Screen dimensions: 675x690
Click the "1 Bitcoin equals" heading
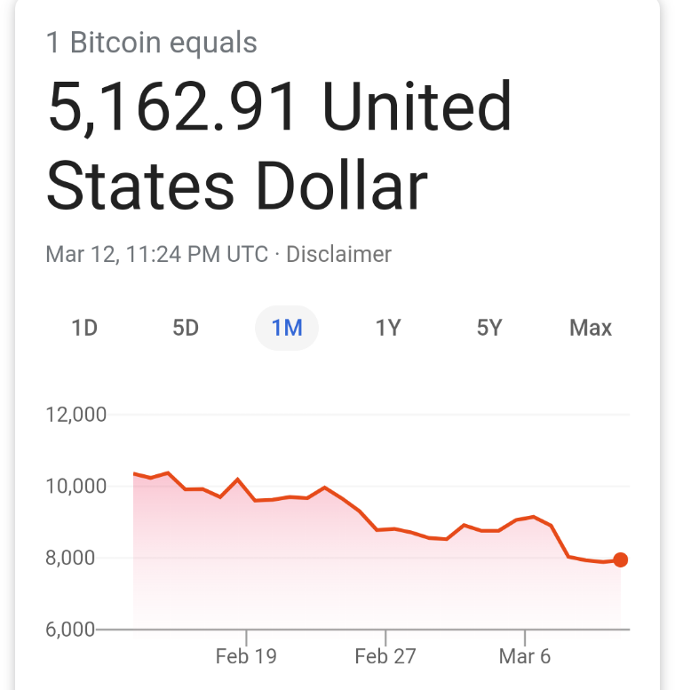[x=152, y=44]
